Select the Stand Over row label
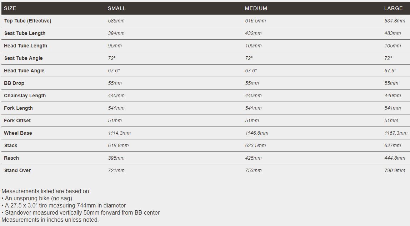 pos(17,170)
